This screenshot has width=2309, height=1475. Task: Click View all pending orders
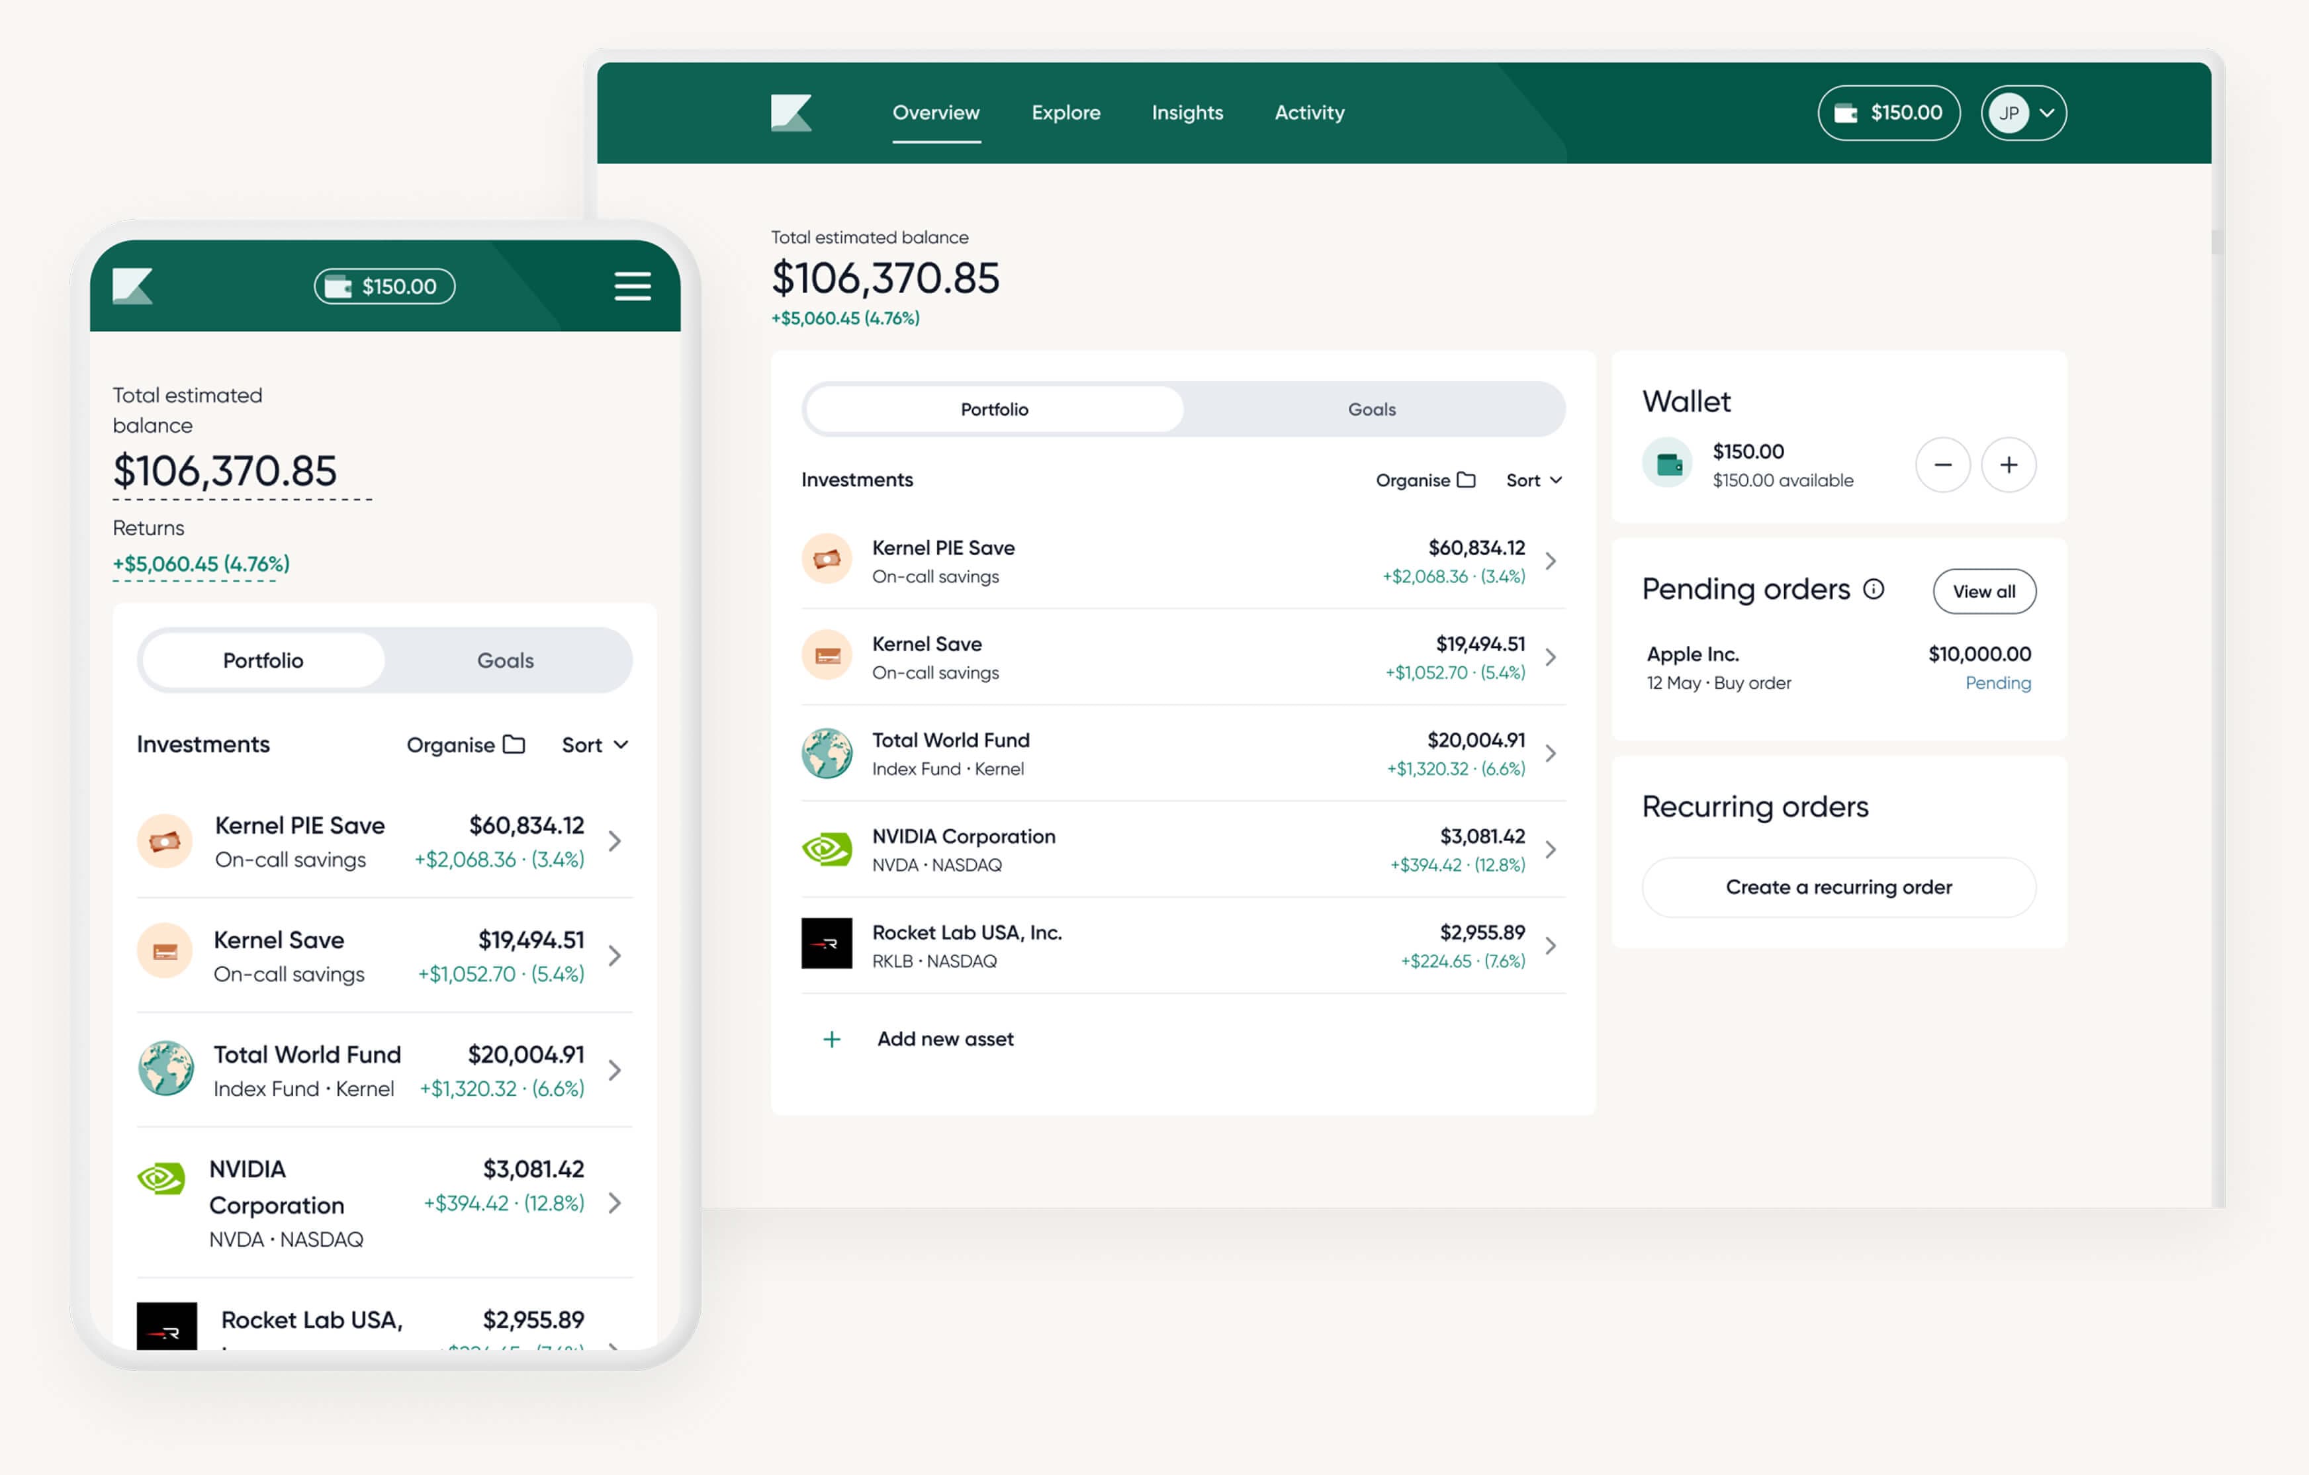pyautogui.click(x=1984, y=592)
